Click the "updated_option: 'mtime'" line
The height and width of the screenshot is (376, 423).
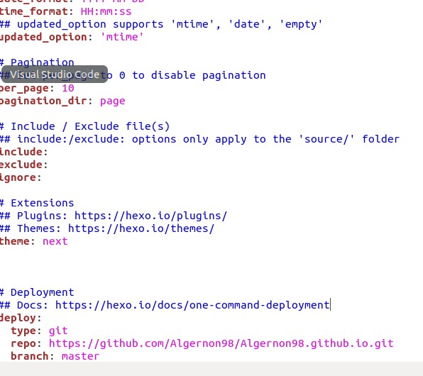[x=72, y=37]
